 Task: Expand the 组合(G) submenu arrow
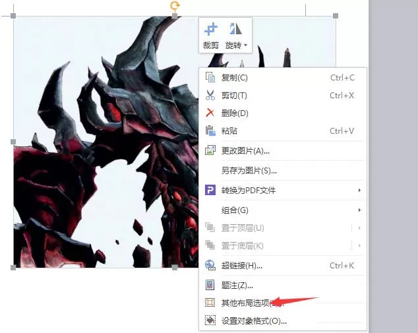[359, 210]
